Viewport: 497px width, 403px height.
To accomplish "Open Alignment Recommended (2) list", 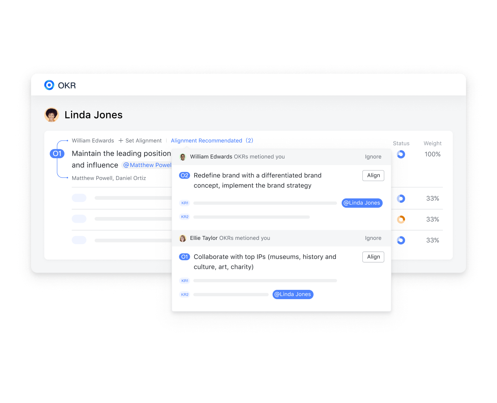I will tap(212, 141).
